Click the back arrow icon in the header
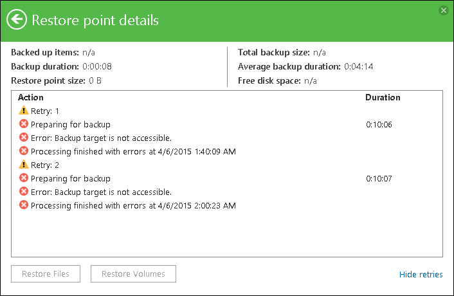This screenshot has height=296, width=454. [x=16, y=19]
